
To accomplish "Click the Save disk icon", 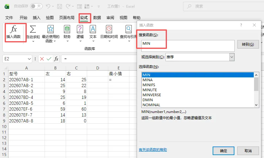I will coord(60,6).
